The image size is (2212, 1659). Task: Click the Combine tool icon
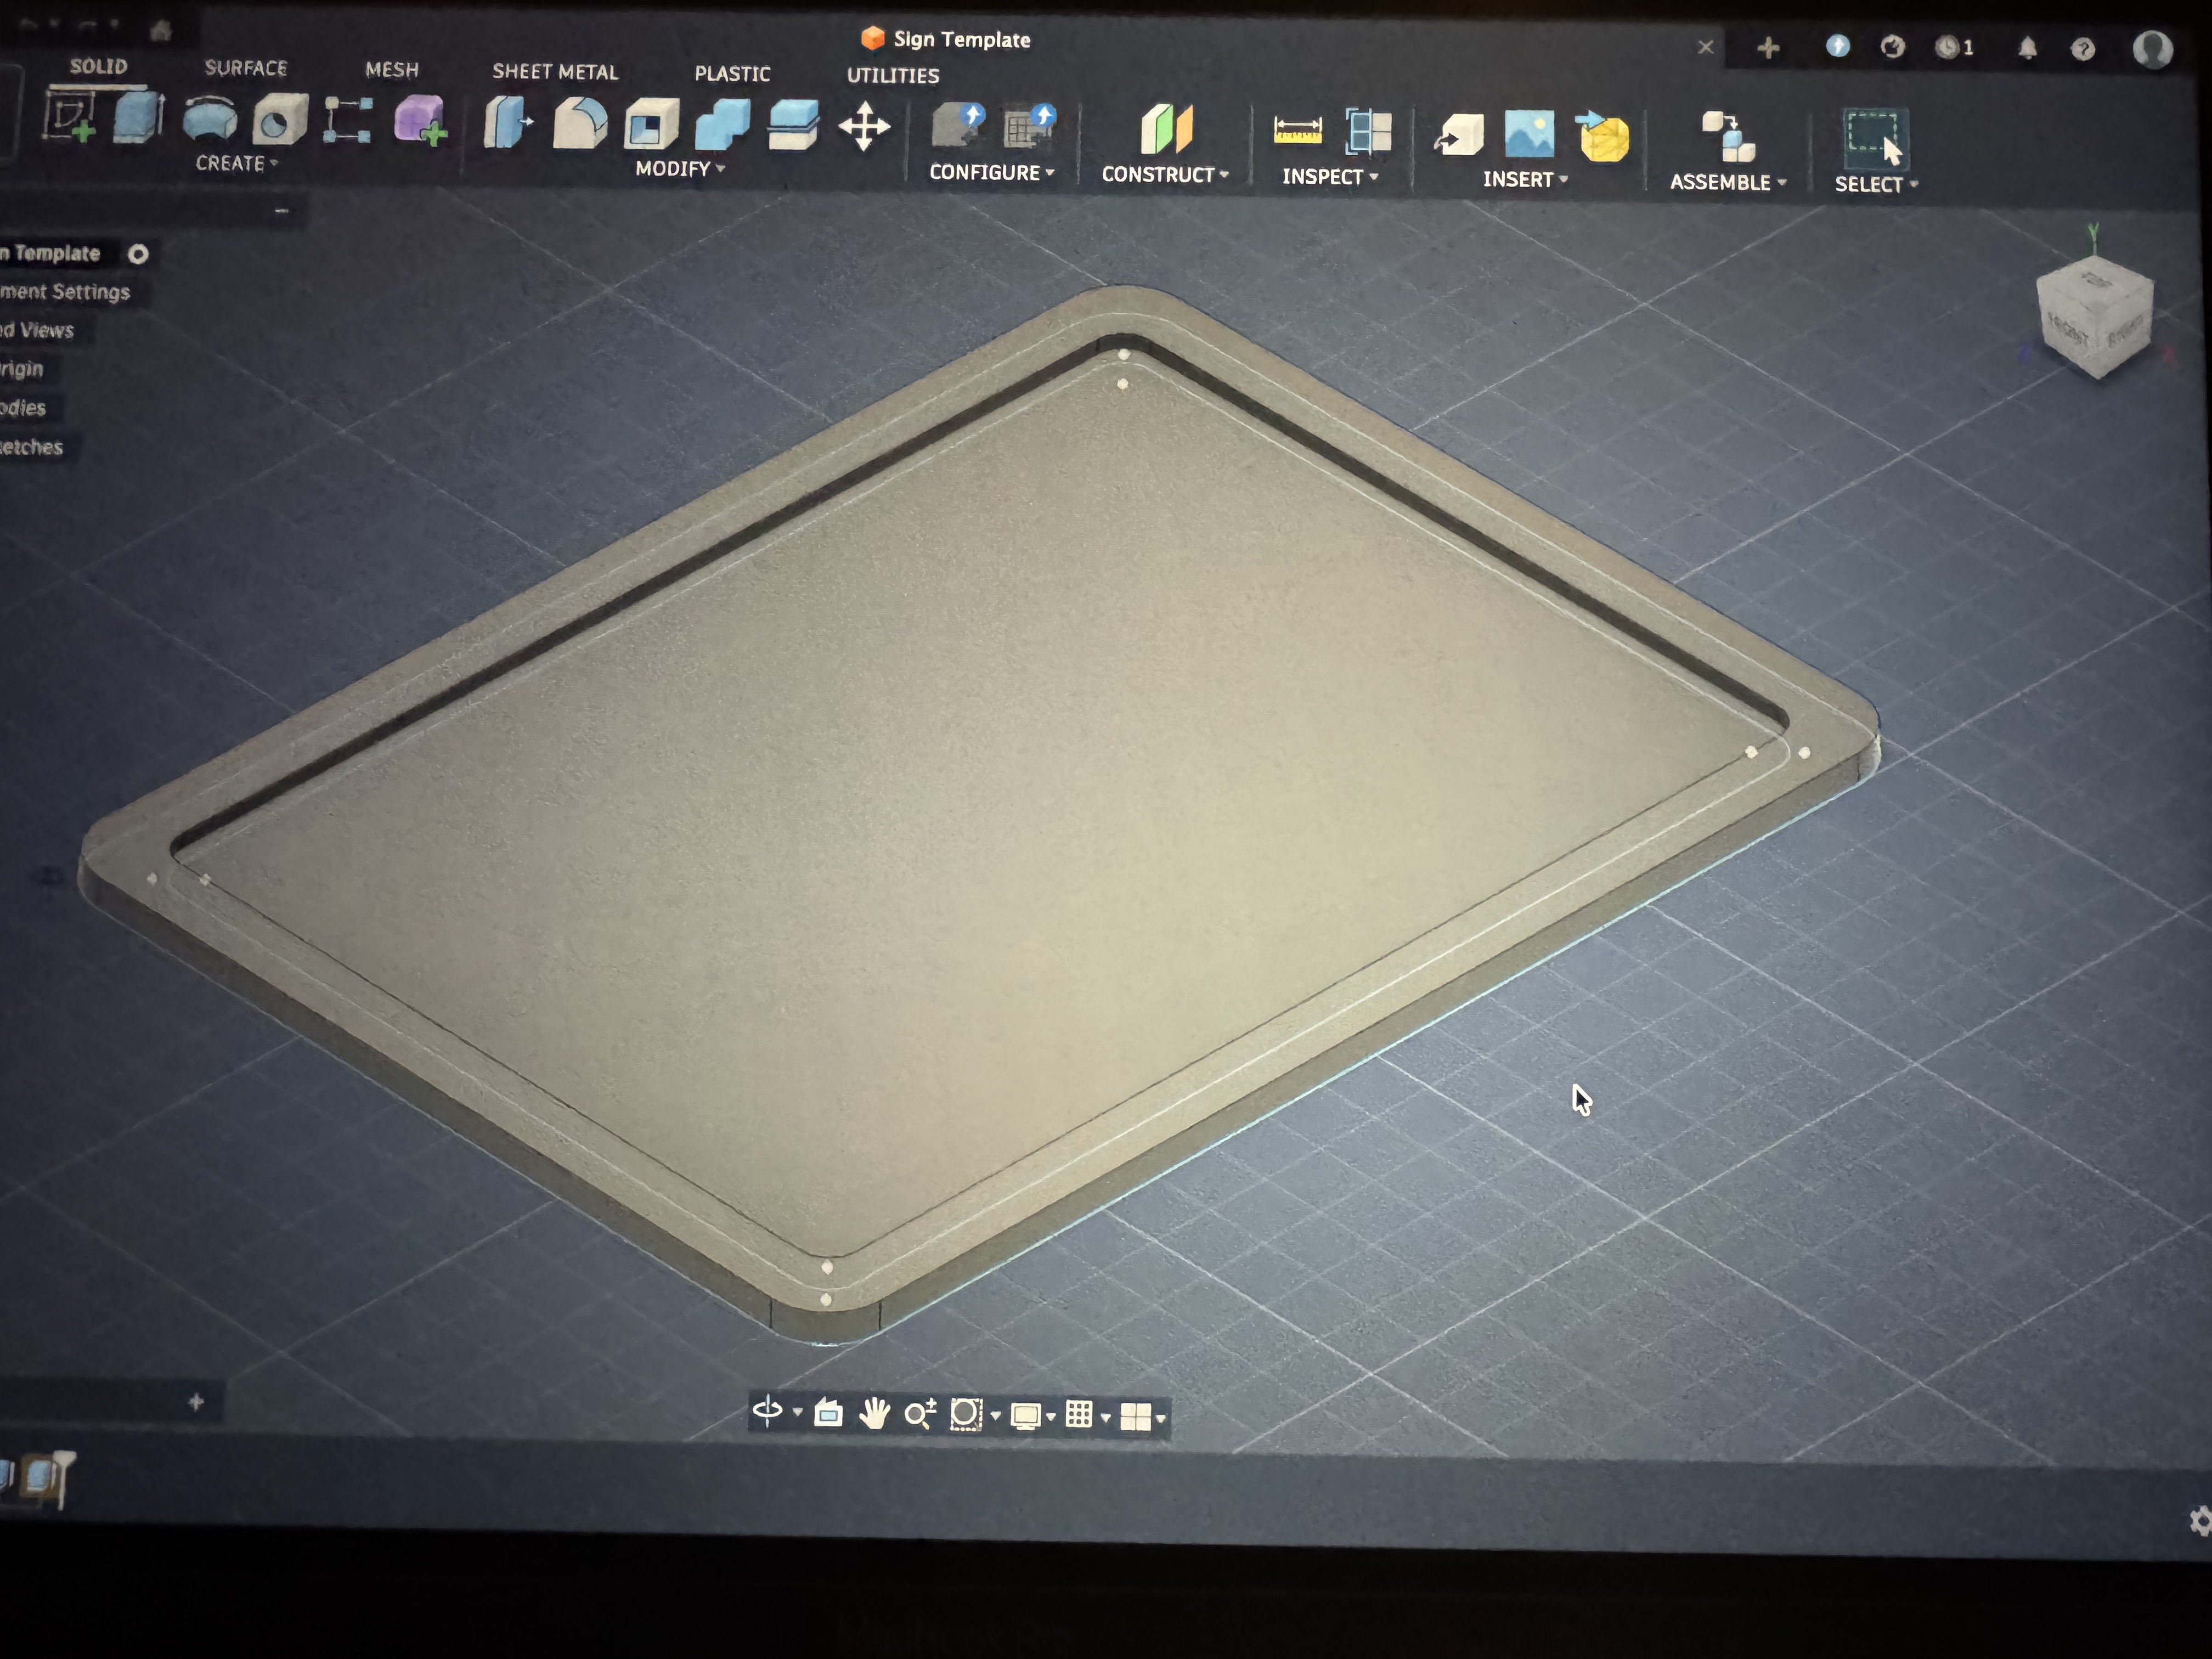(x=722, y=126)
